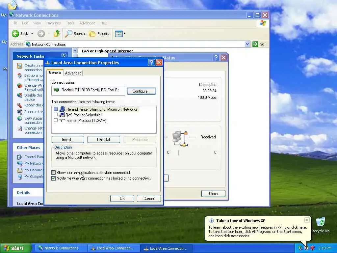Open the Advanced menu in menu bar

coord(87,23)
